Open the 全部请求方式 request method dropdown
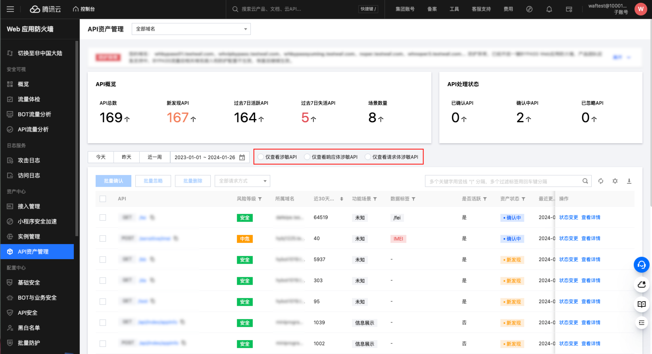 (242, 181)
